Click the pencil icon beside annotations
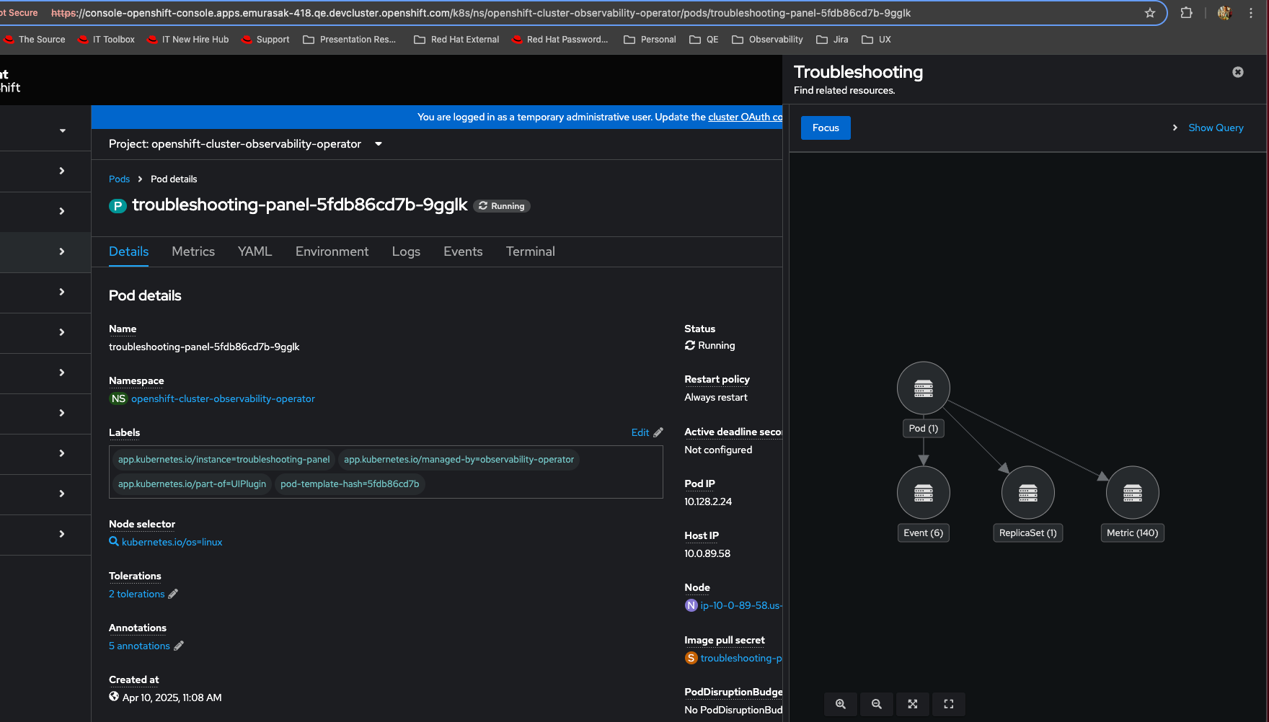Viewport: 1269px width, 722px height. pos(179,646)
